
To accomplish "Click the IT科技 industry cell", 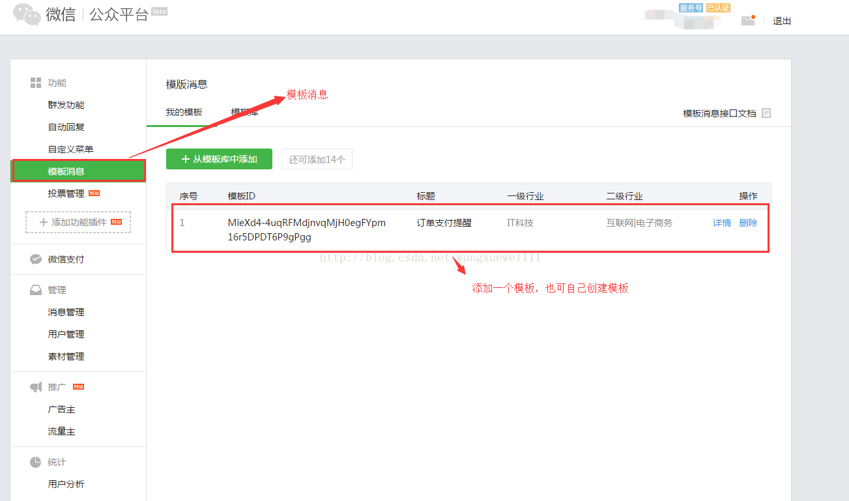I will coord(520,223).
